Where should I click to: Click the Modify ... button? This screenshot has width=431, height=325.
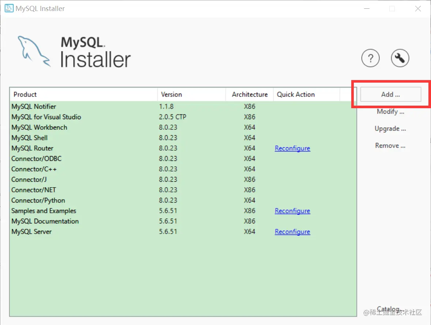390,112
